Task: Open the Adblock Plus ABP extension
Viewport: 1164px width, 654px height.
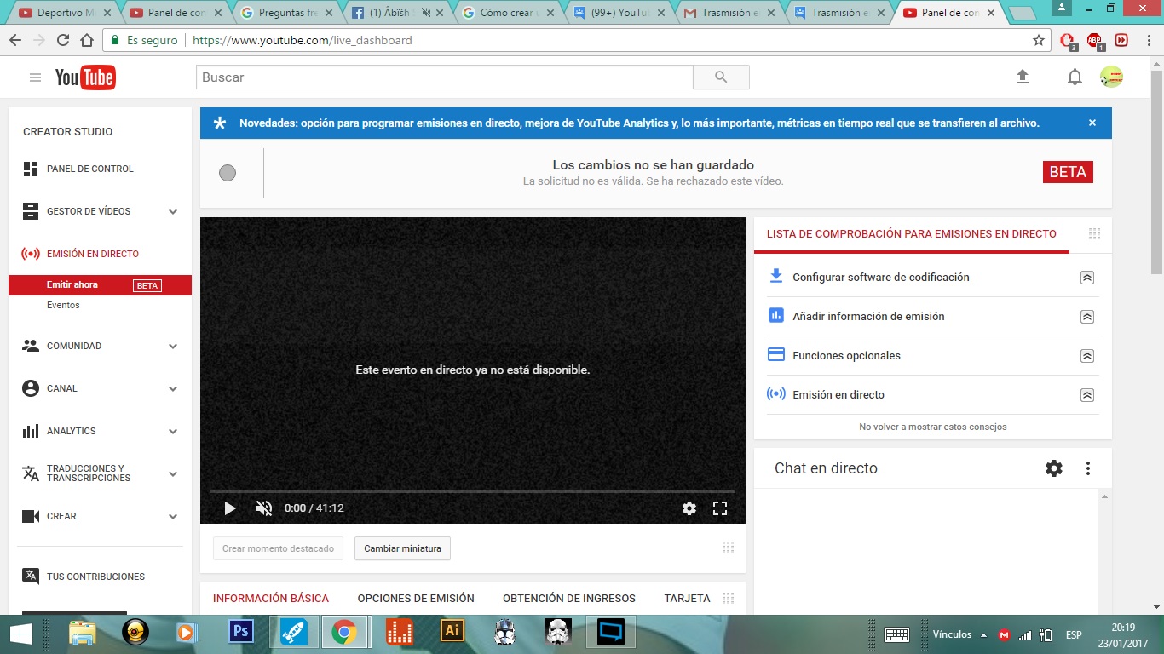Action: 1095,40
